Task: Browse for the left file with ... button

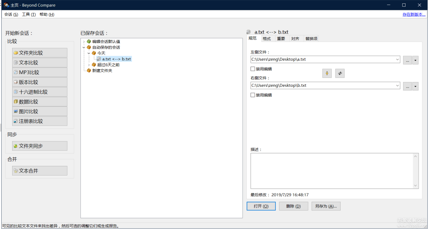Action: tap(407, 60)
